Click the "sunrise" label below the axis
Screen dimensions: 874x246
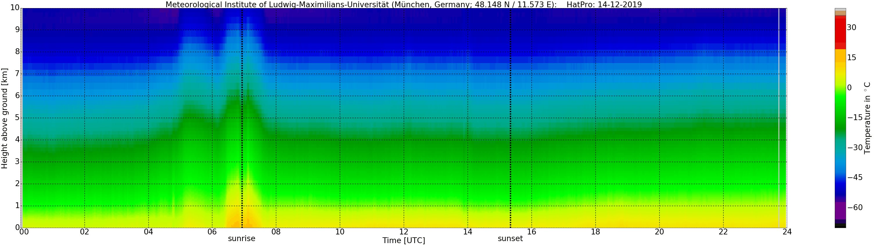(241, 238)
